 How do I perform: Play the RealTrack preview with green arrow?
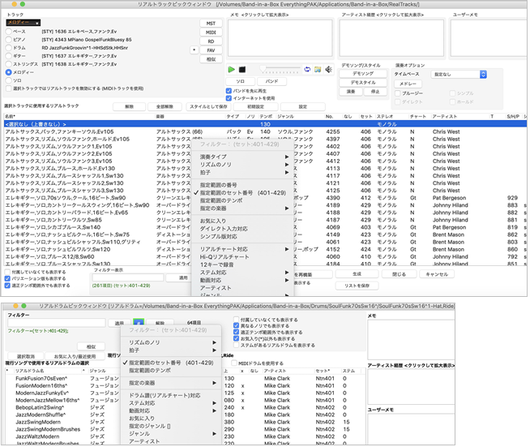(231, 70)
